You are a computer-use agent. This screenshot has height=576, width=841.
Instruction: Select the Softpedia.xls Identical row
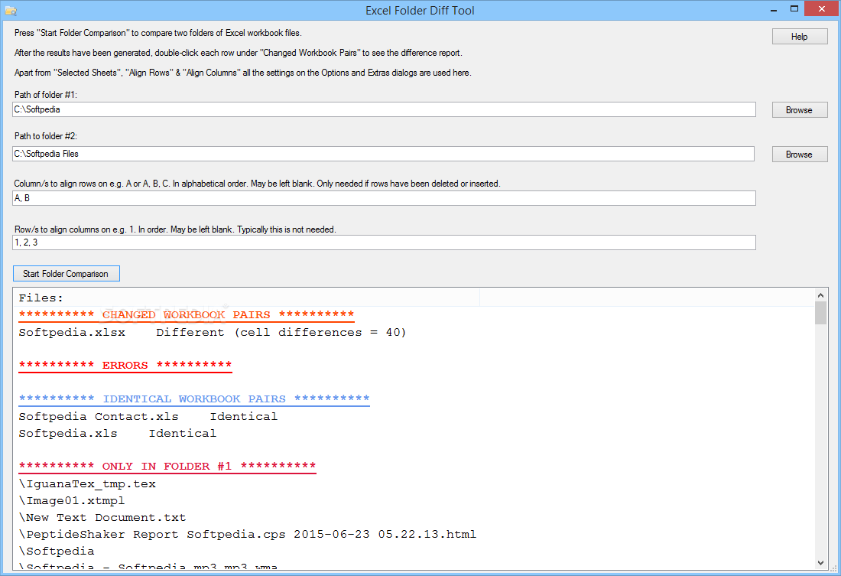click(118, 433)
